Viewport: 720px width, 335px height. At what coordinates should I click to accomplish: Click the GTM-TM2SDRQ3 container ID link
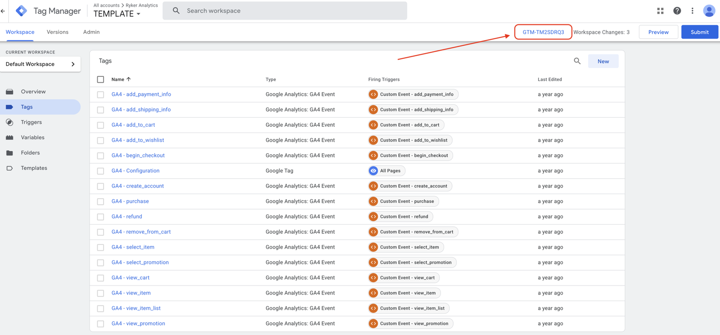(x=543, y=32)
